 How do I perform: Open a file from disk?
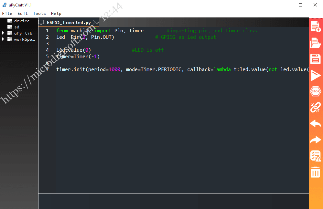tap(315, 43)
